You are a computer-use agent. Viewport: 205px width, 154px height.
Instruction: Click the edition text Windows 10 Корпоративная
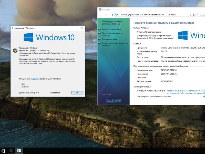(149, 32)
